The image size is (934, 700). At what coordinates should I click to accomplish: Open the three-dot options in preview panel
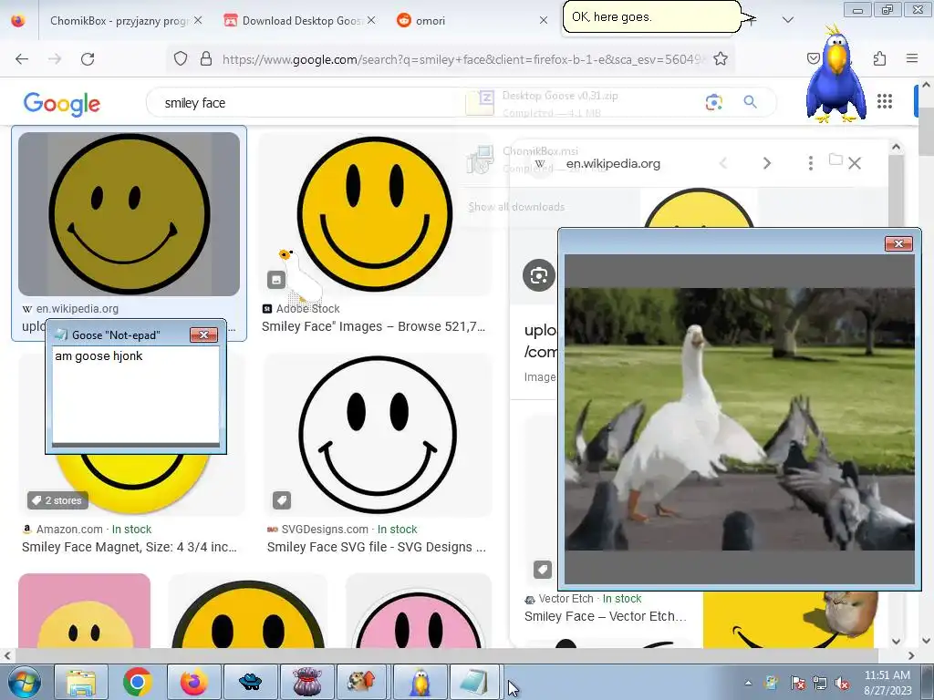point(810,163)
